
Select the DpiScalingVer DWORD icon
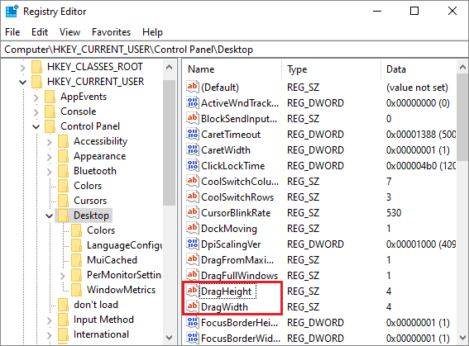pyautogui.click(x=193, y=244)
